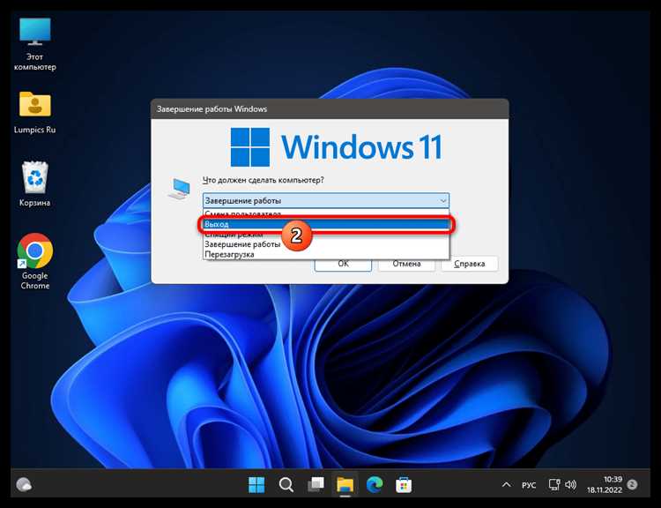
Task: Expand the hidden tray icons chevron
Action: tap(507, 485)
